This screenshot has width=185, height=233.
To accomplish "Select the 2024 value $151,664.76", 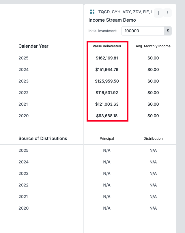I will coord(107,70).
